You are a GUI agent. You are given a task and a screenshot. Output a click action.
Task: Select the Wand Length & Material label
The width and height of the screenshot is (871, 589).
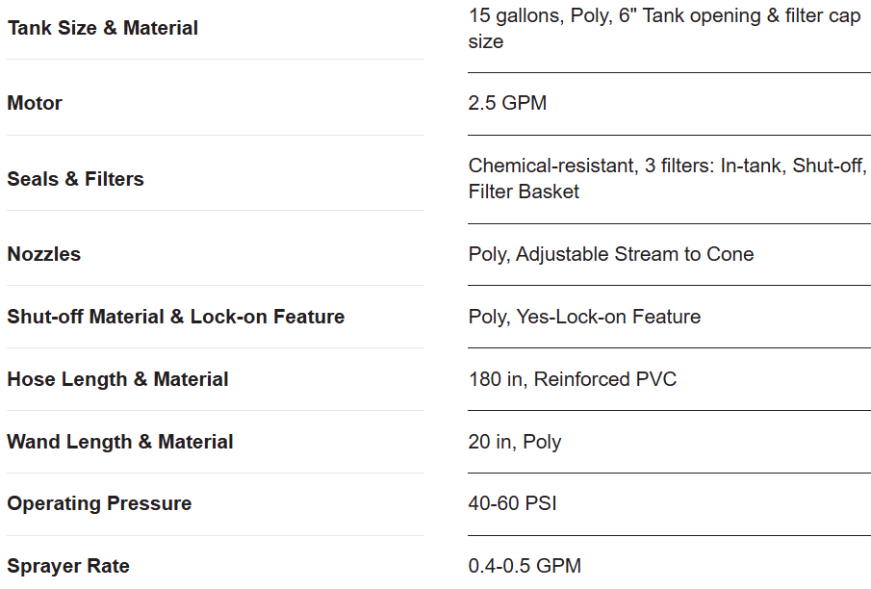pyautogui.click(x=120, y=442)
